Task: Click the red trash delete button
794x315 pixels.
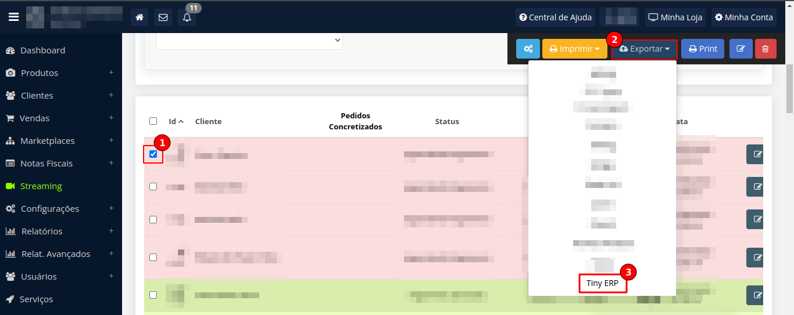Action: point(766,49)
